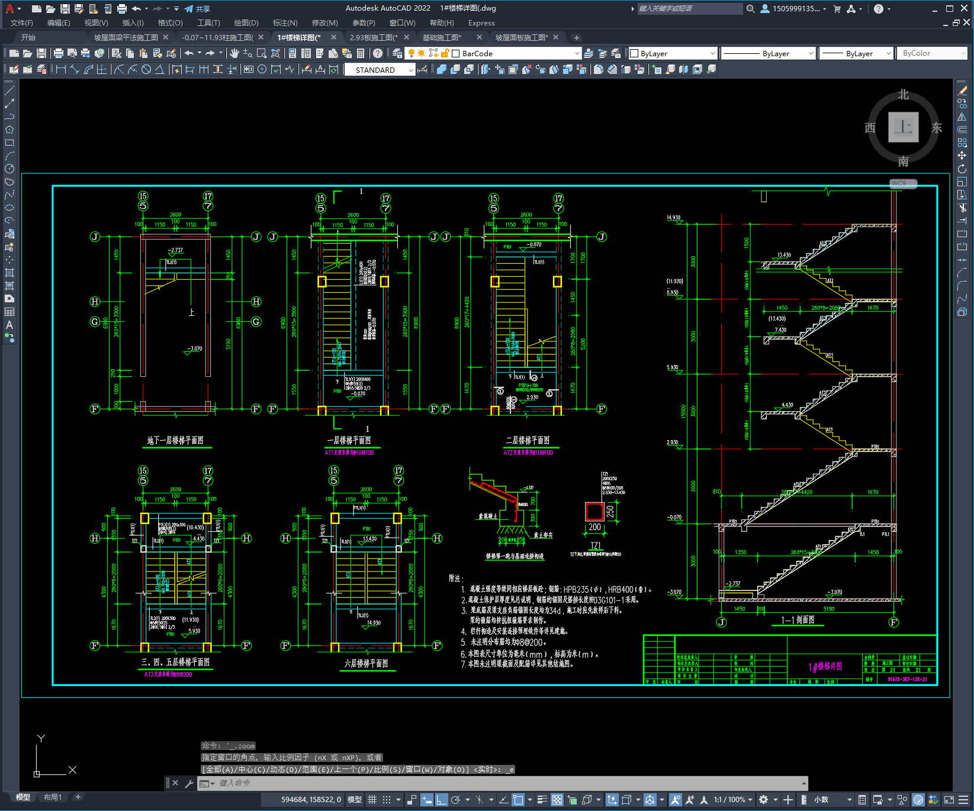Image resolution: width=974 pixels, height=811 pixels.
Task: Click the Center Mark tool
Action: point(262,69)
